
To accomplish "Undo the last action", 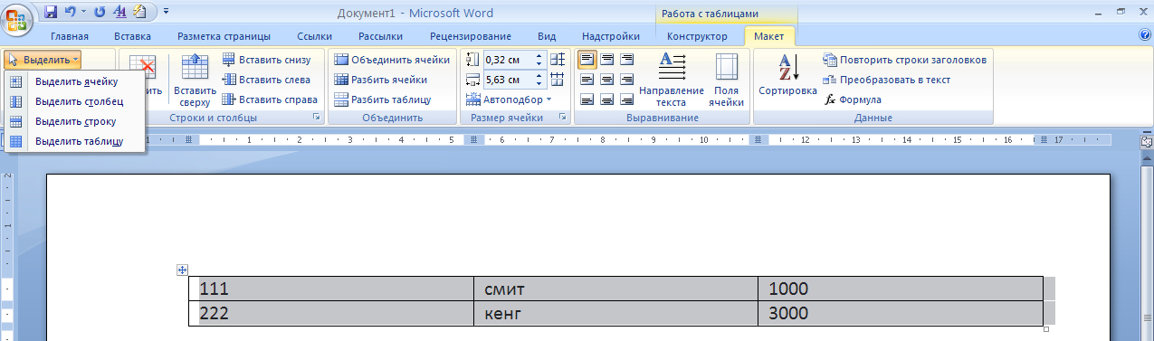I will tap(70, 13).
